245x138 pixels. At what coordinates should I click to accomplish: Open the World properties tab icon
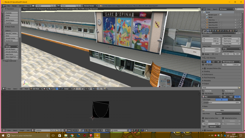click(x=216, y=31)
